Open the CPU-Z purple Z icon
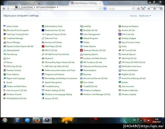The image size is (165, 129). (120, 34)
